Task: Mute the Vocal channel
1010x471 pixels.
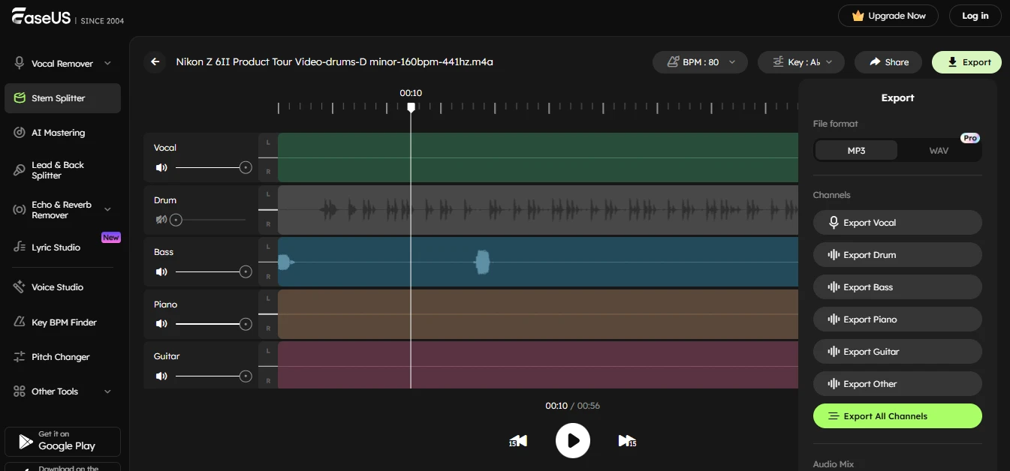Action: click(x=161, y=167)
